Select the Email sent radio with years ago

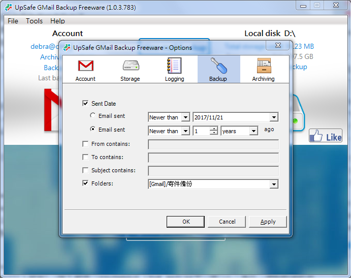tap(92, 129)
